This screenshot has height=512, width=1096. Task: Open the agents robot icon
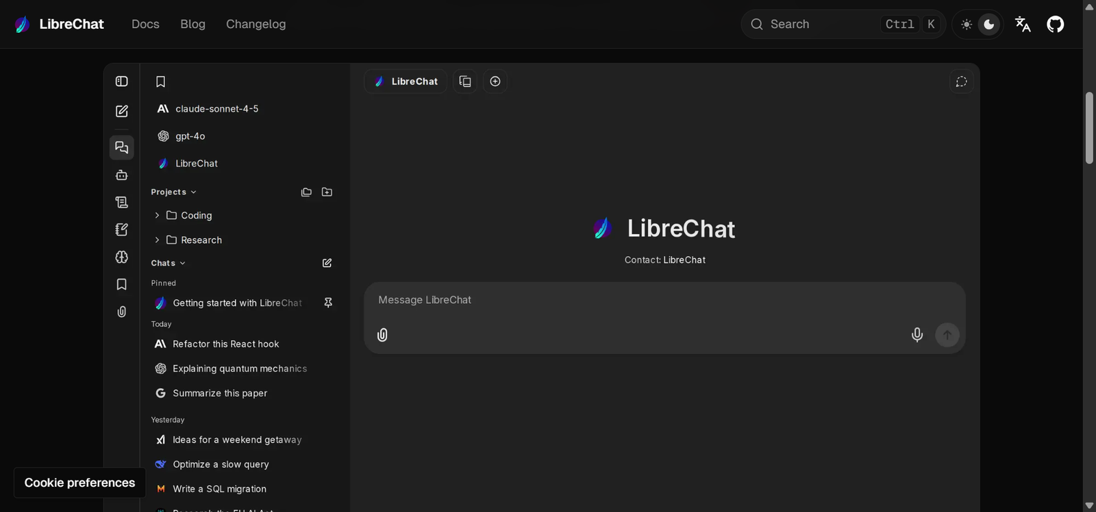pos(122,175)
